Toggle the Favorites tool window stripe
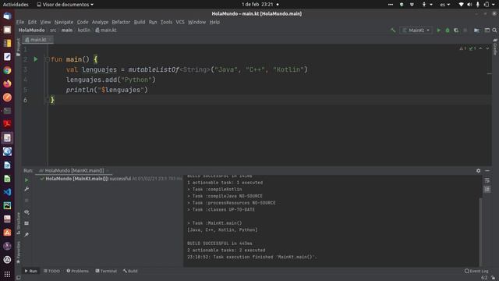 click(x=18, y=252)
